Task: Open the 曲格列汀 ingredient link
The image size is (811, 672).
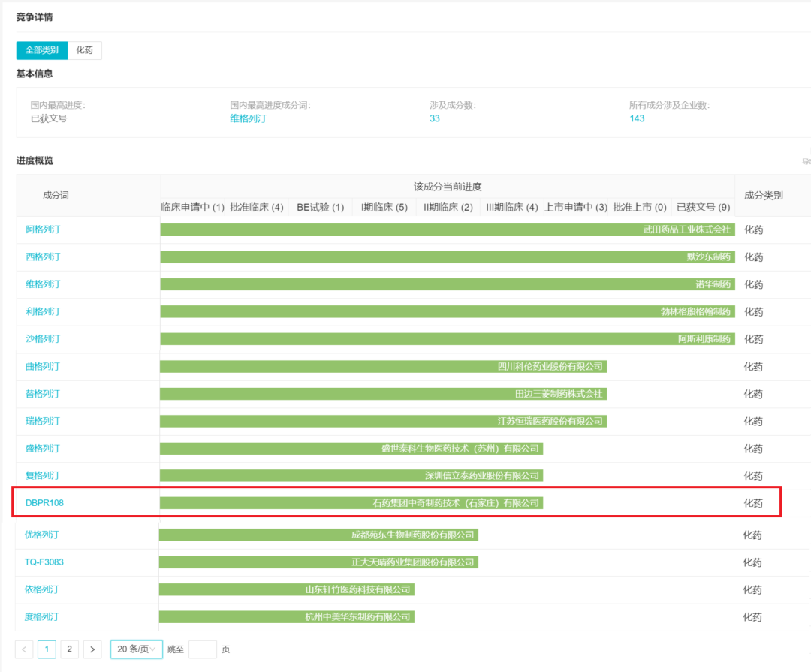Action: [x=43, y=366]
